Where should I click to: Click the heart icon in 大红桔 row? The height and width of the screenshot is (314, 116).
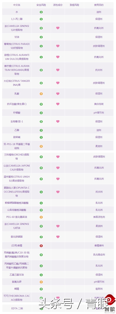[x=58, y=83]
